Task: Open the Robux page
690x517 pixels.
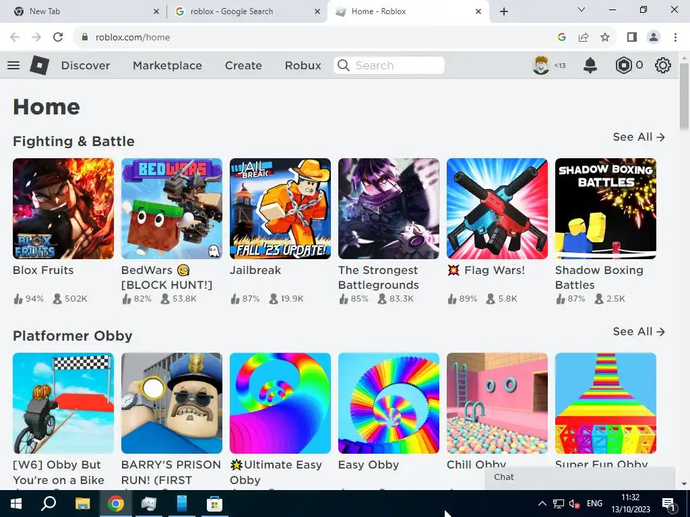Action: coord(303,65)
